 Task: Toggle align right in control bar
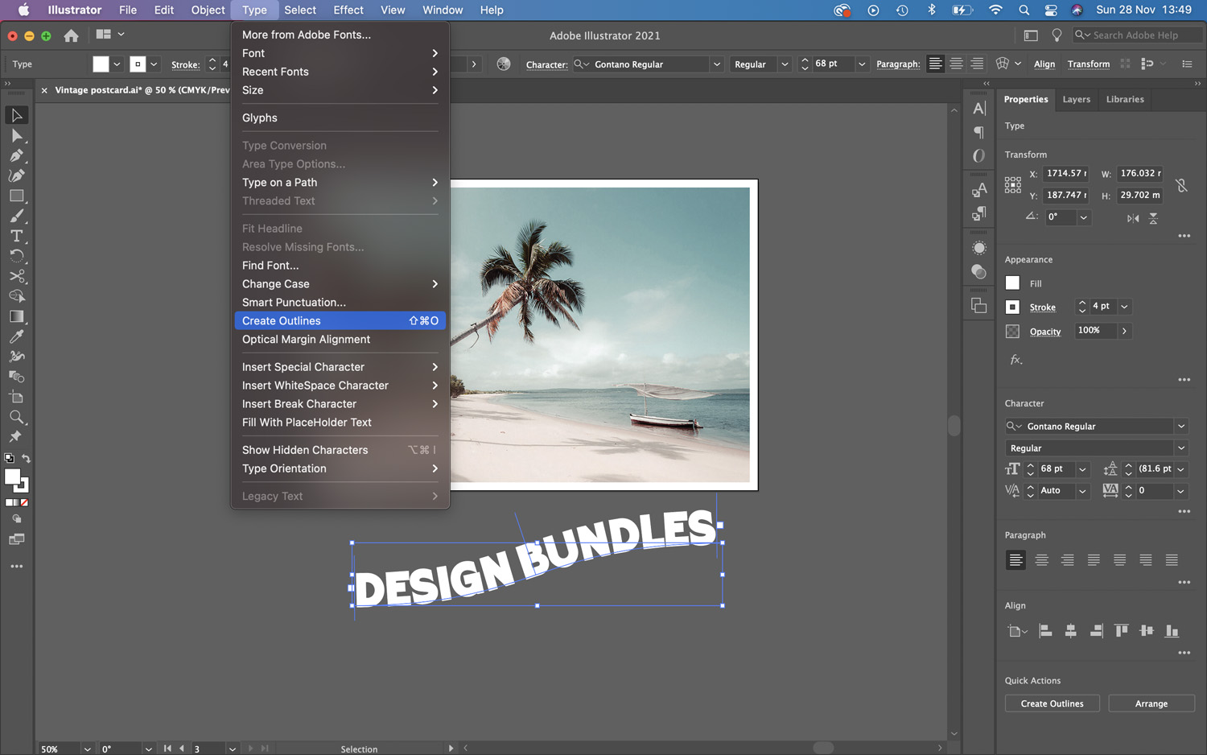tap(977, 64)
